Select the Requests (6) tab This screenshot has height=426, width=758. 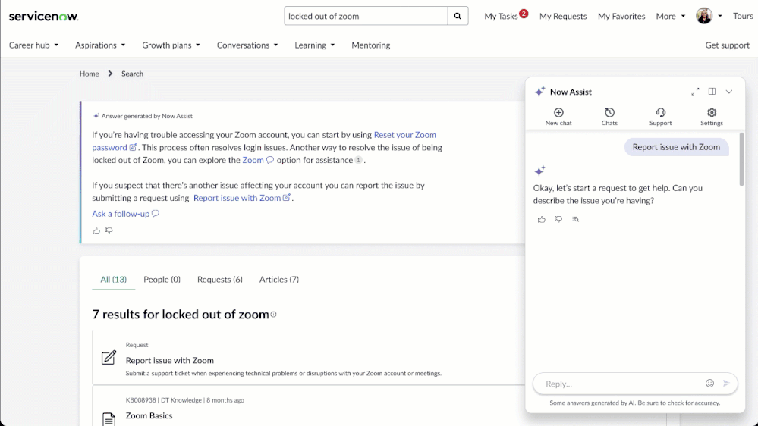pyautogui.click(x=219, y=280)
